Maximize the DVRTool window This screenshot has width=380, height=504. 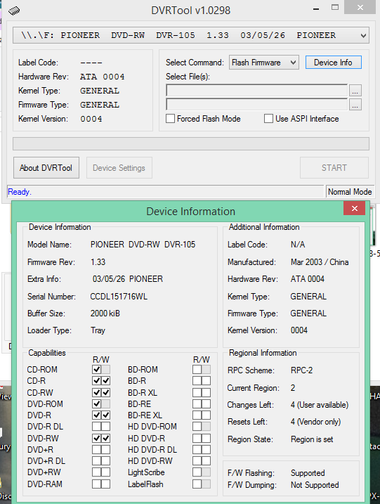tap(335, 8)
